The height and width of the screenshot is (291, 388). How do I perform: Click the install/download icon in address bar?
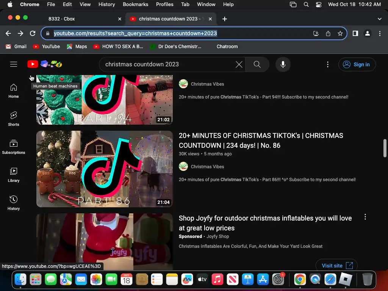316,33
